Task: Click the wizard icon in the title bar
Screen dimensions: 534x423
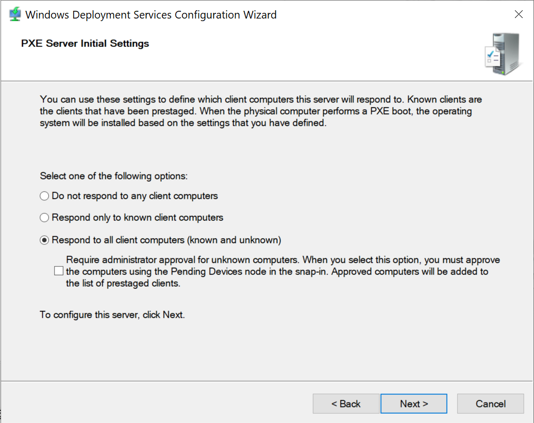Action: (x=14, y=13)
